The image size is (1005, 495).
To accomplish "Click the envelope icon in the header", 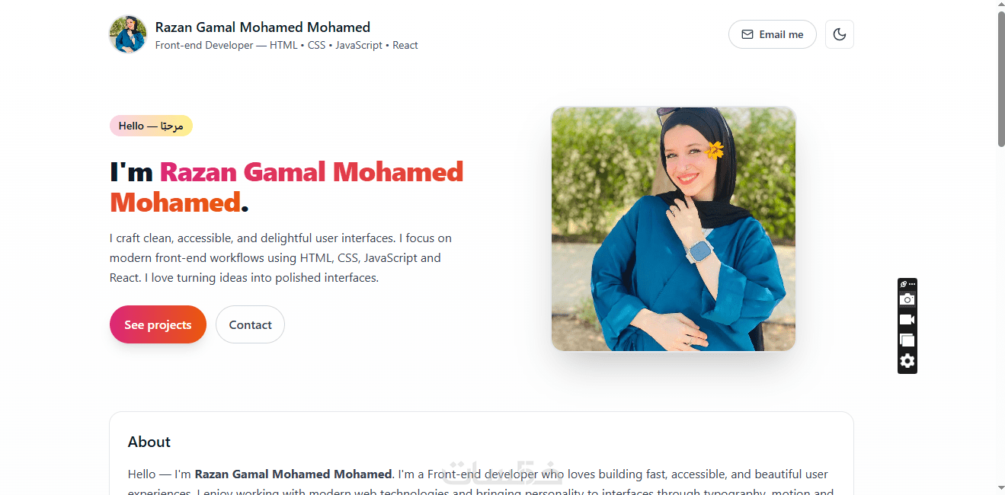I will (747, 34).
